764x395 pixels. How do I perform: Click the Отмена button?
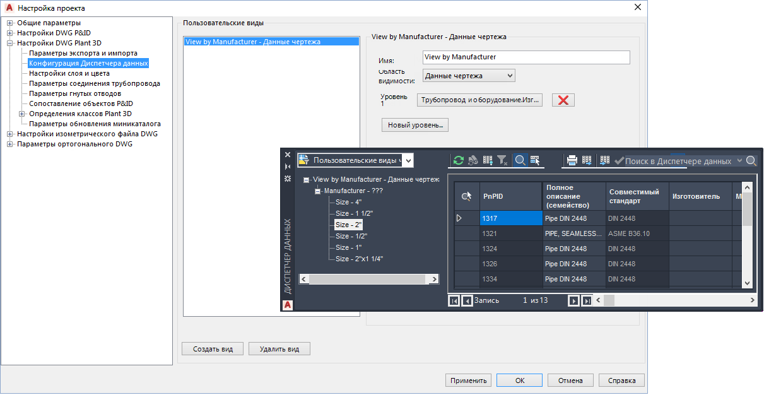click(570, 380)
